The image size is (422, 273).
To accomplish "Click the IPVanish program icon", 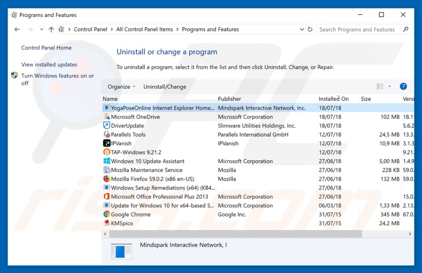I will [x=107, y=143].
